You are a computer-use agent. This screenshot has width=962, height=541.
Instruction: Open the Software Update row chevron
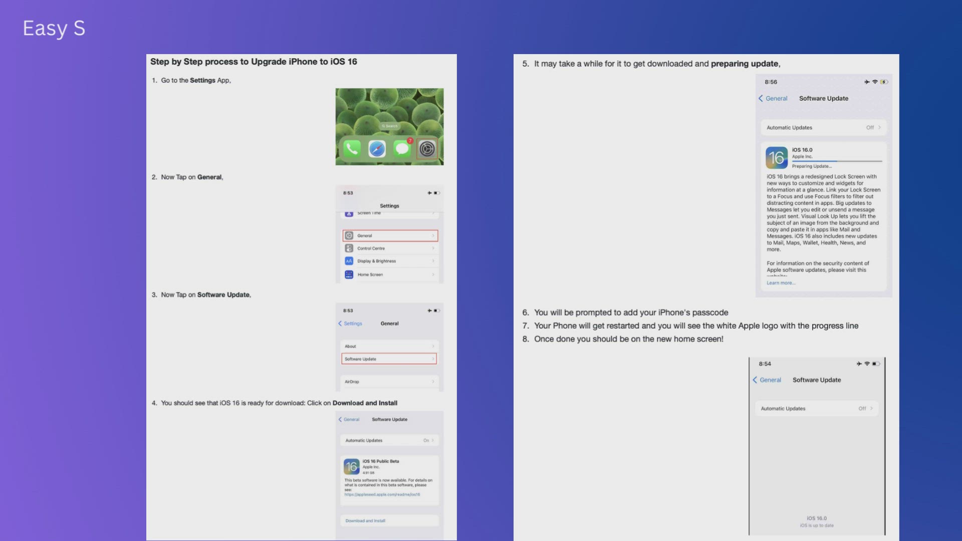[433, 359]
